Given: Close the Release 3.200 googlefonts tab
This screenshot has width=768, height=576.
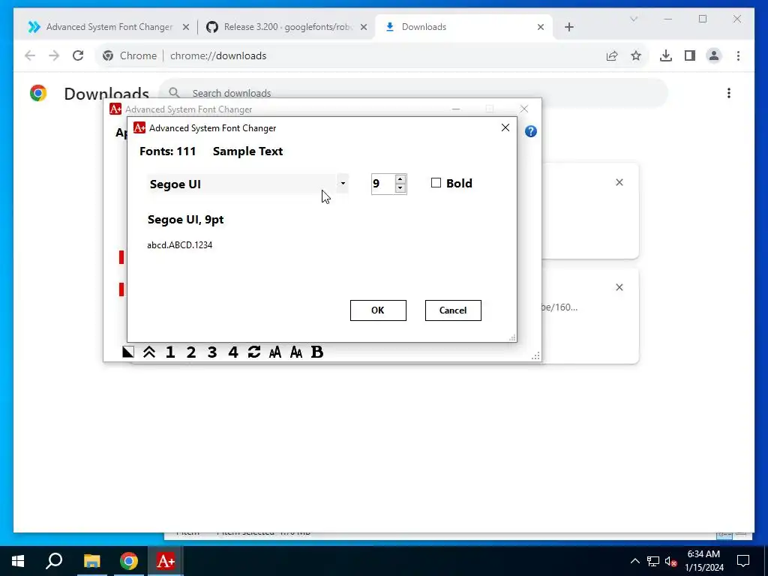Looking at the screenshot, I should pos(364,27).
